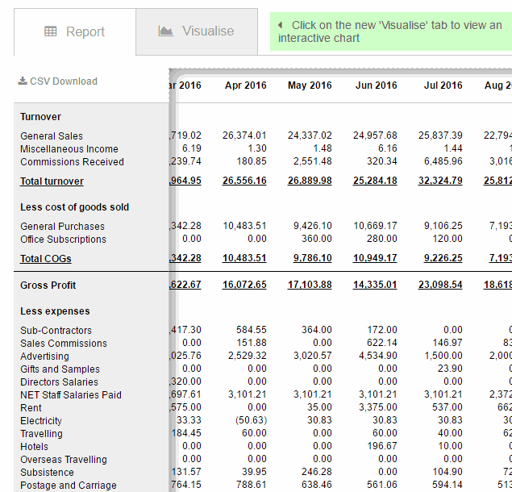Image resolution: width=512 pixels, height=492 pixels.
Task: Click the Less cost of goods sold heading
Action: click(x=74, y=207)
